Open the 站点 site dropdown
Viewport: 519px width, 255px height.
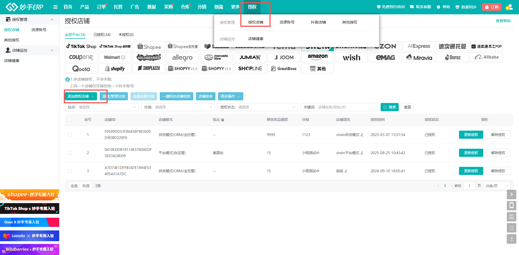tap(102, 107)
